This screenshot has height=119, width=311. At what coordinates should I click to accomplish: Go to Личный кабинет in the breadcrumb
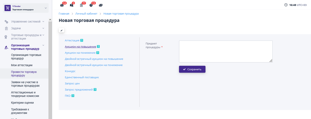click(86, 14)
